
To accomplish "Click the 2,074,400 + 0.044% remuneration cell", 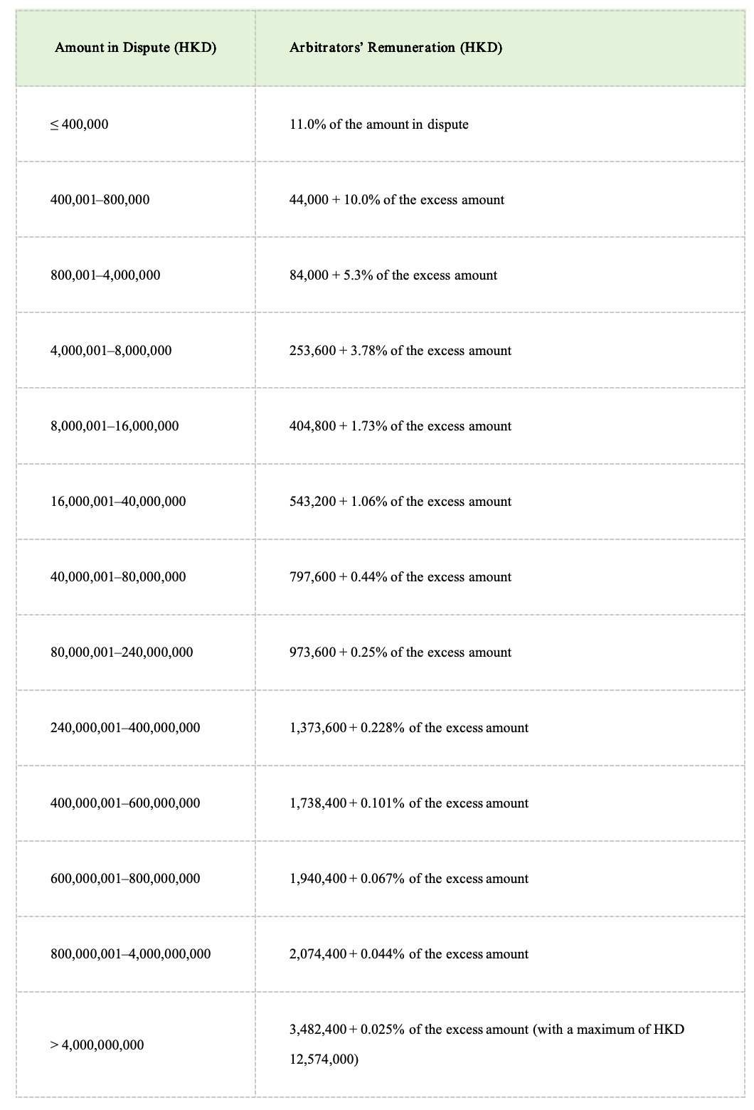I will point(408,954).
